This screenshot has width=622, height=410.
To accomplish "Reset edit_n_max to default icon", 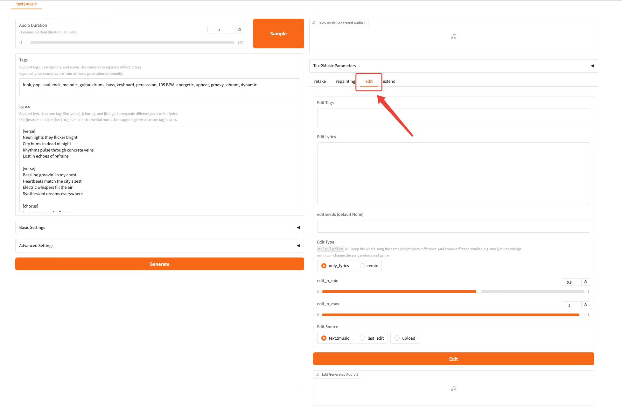I will coord(585,305).
